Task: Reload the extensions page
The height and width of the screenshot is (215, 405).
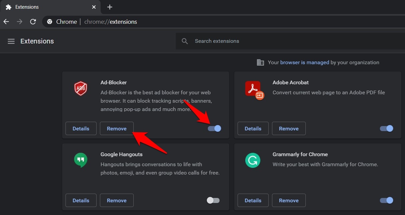Action: [x=33, y=22]
